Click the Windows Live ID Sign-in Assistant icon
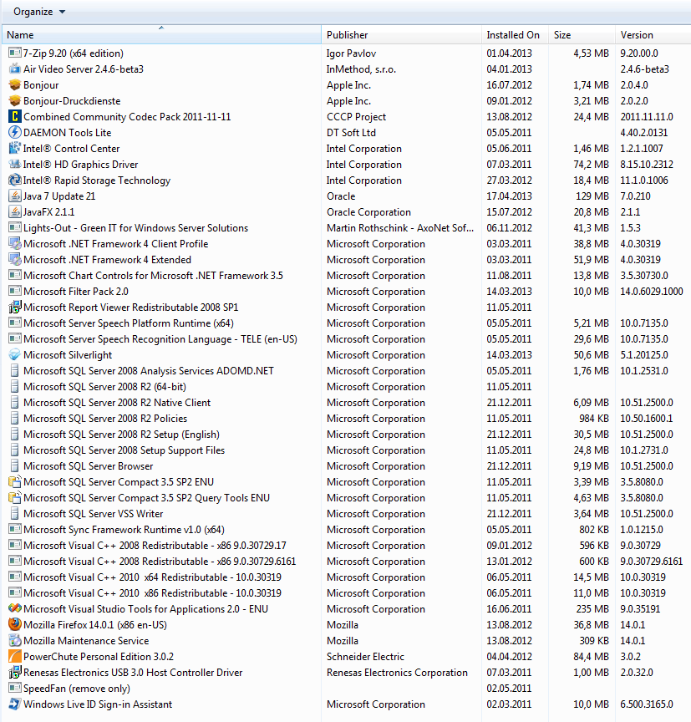Viewport: 691px width, 722px height. click(x=15, y=704)
